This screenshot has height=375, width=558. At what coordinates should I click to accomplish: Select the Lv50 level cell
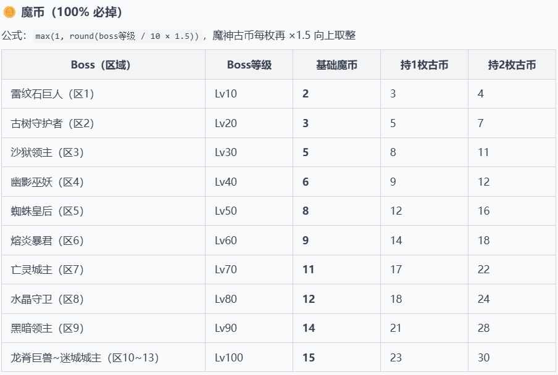[226, 211]
